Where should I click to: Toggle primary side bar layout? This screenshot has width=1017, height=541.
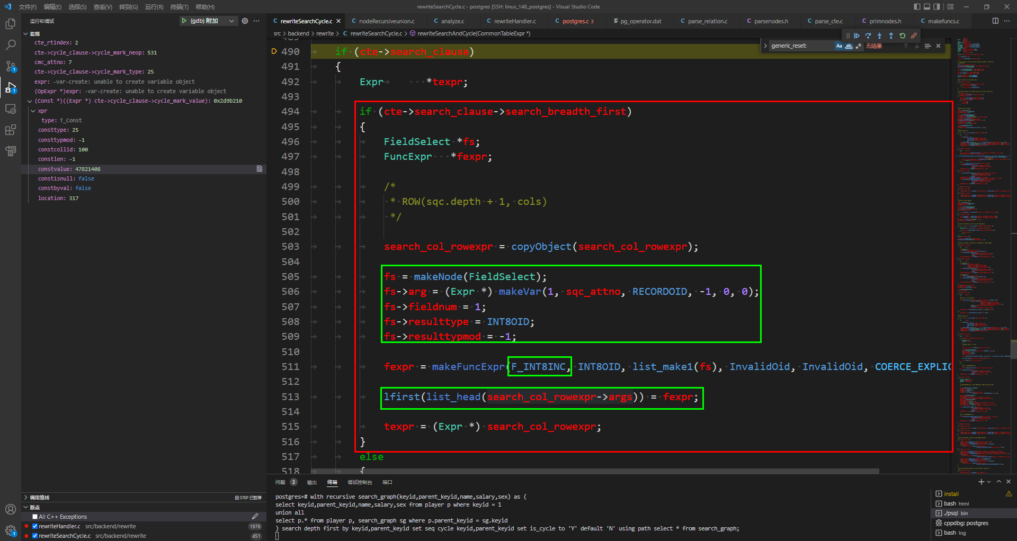(x=917, y=7)
